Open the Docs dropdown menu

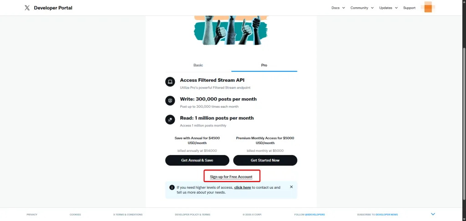point(338,8)
